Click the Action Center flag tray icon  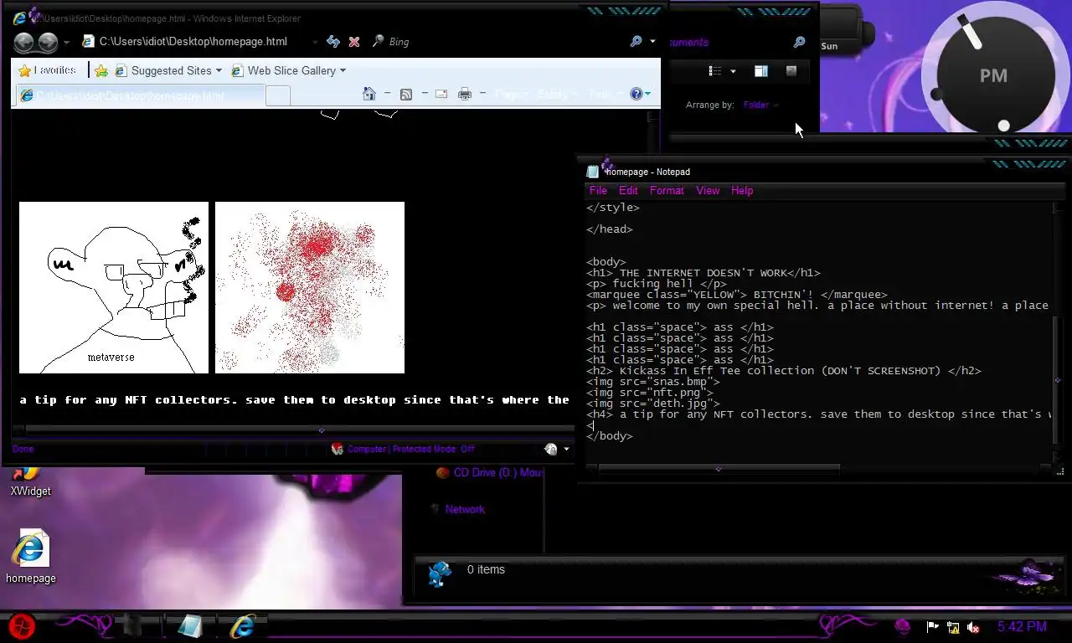(932, 627)
